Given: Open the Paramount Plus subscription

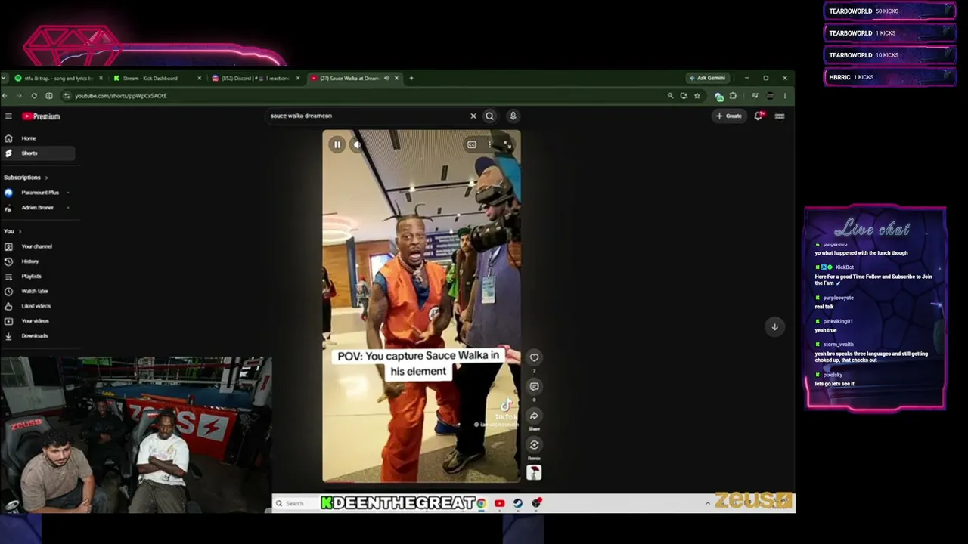Looking at the screenshot, I should [x=38, y=193].
